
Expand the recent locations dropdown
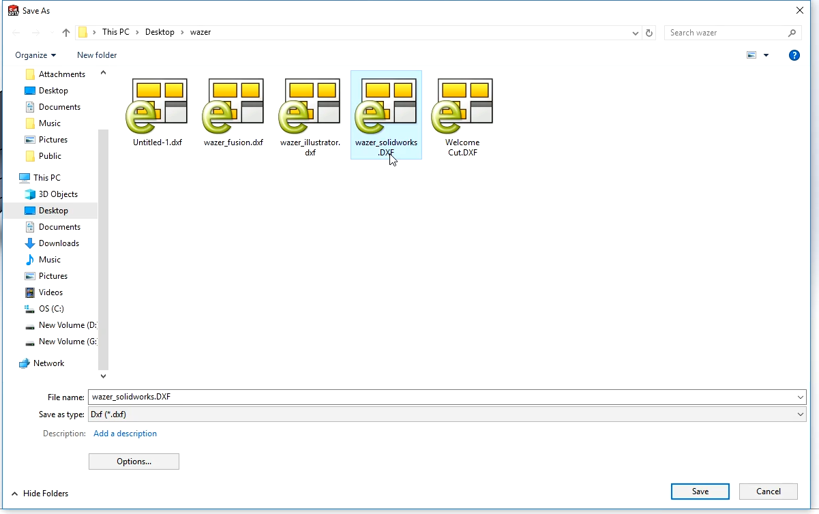(636, 33)
